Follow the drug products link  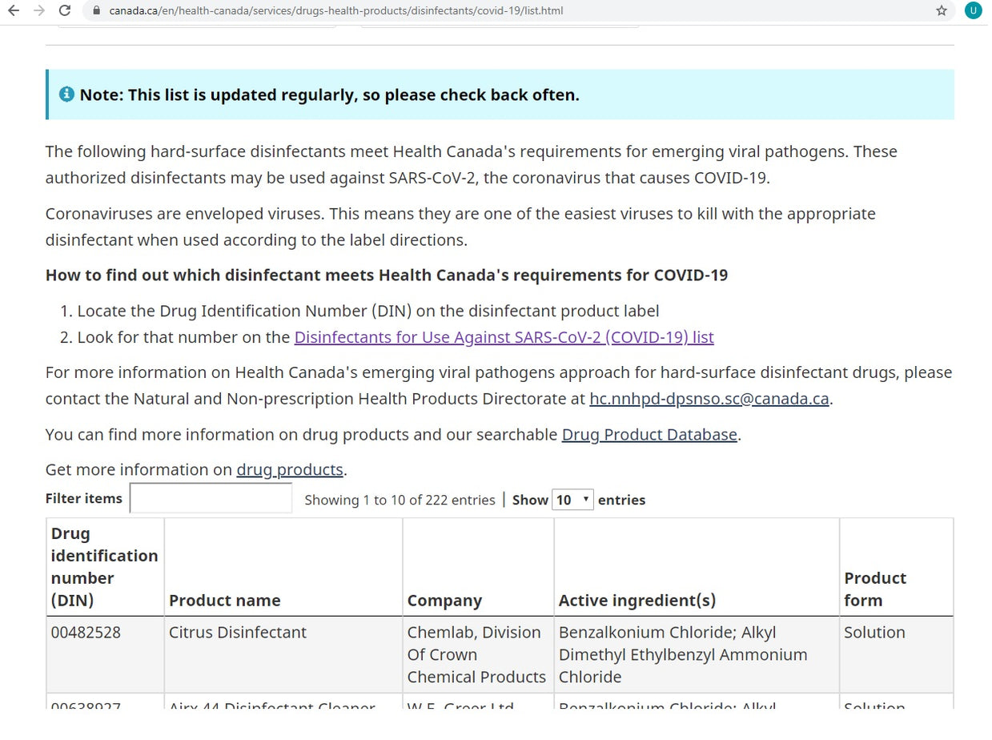tap(289, 469)
